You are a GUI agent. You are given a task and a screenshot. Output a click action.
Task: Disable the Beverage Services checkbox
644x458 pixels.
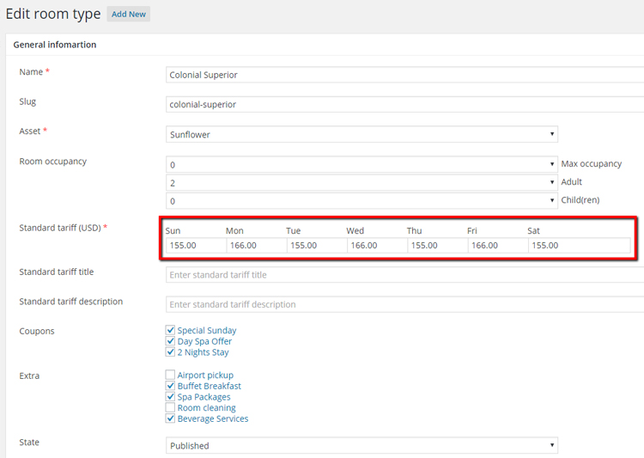(170, 418)
